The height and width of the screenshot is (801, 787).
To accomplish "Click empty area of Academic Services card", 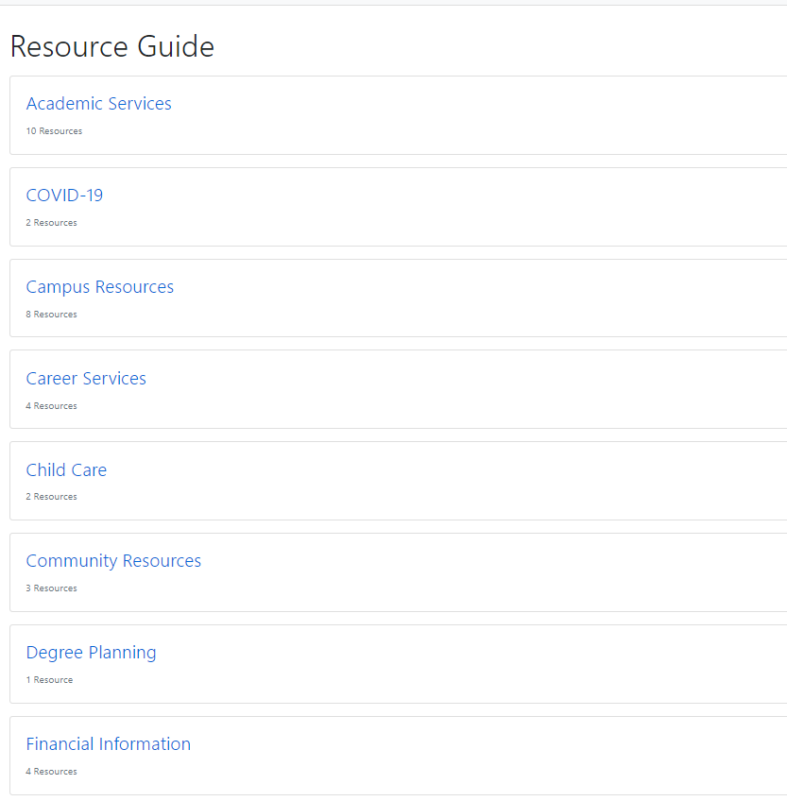I will [460, 115].
